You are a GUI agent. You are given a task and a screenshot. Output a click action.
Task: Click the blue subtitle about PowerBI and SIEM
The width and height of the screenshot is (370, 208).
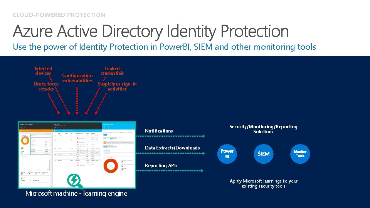point(164,47)
